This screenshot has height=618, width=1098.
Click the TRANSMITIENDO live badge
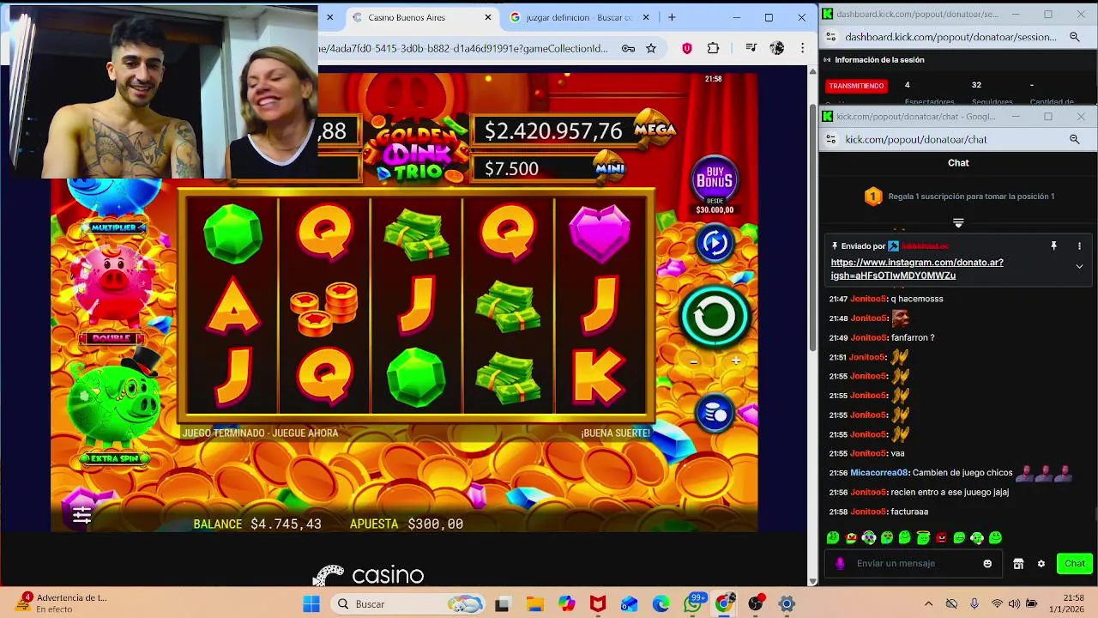click(856, 86)
